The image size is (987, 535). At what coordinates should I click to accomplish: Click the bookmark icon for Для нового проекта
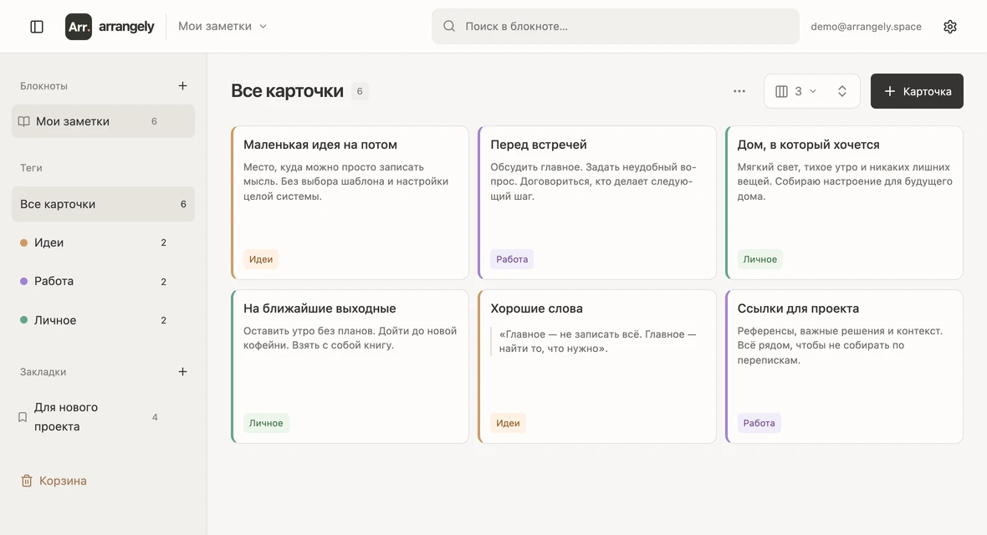[23, 417]
